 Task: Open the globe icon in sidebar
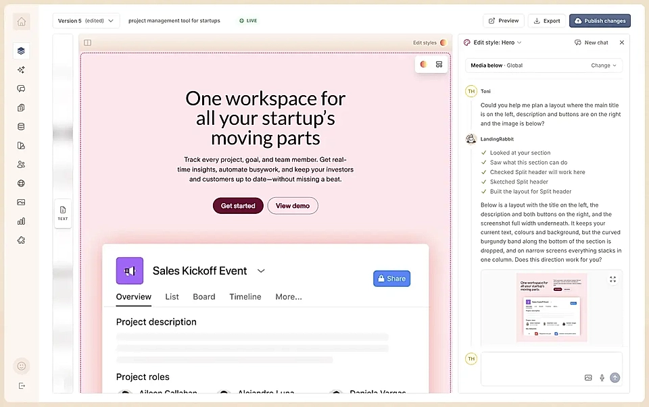[21, 183]
